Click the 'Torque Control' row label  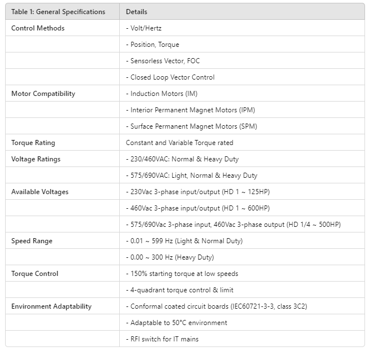(35, 274)
